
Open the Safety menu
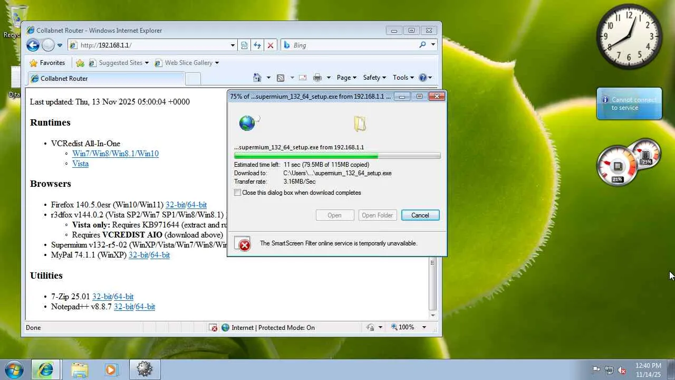[374, 78]
